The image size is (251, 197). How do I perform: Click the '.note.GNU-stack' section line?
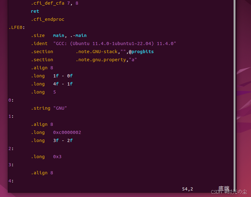[x=92, y=52]
